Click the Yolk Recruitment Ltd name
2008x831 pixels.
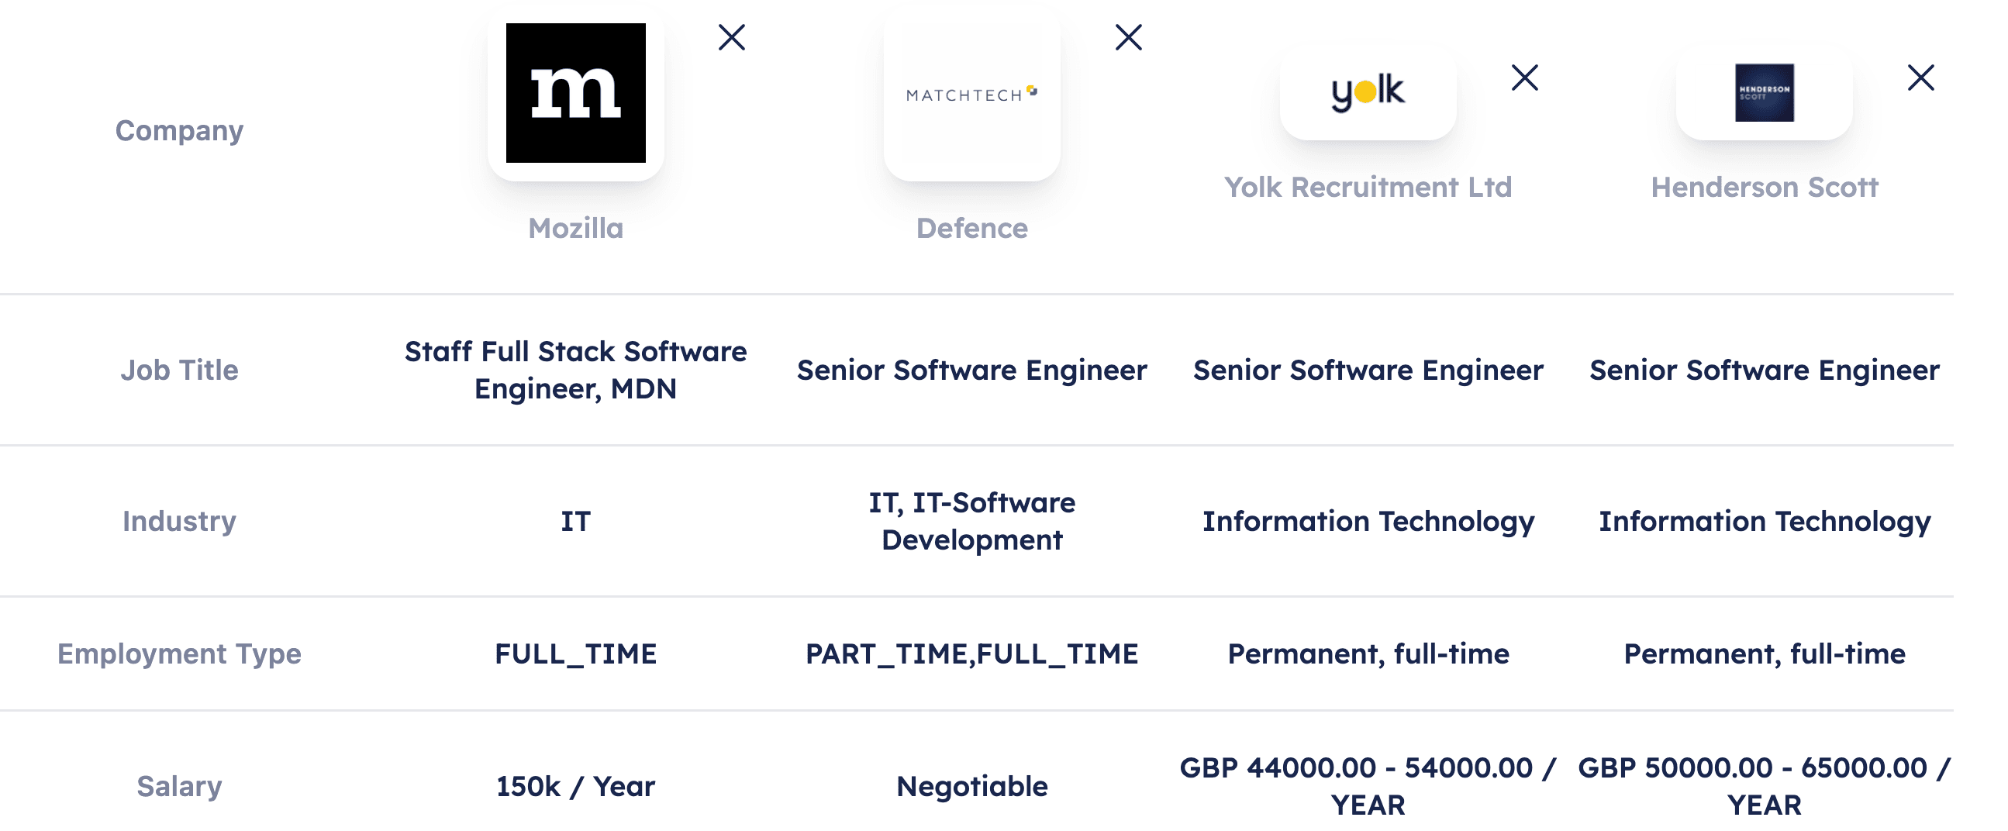1368,187
